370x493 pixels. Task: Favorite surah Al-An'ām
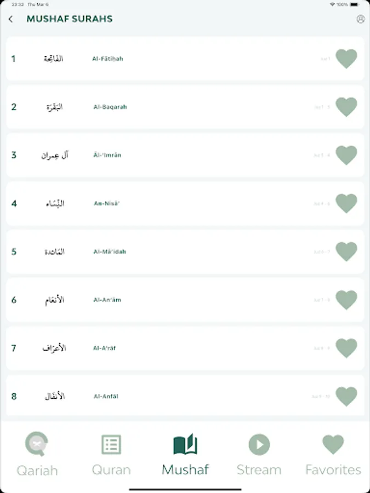346,300
